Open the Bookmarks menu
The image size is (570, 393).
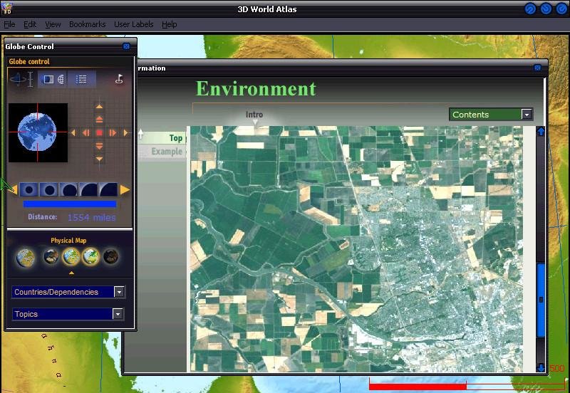pyautogui.click(x=87, y=24)
